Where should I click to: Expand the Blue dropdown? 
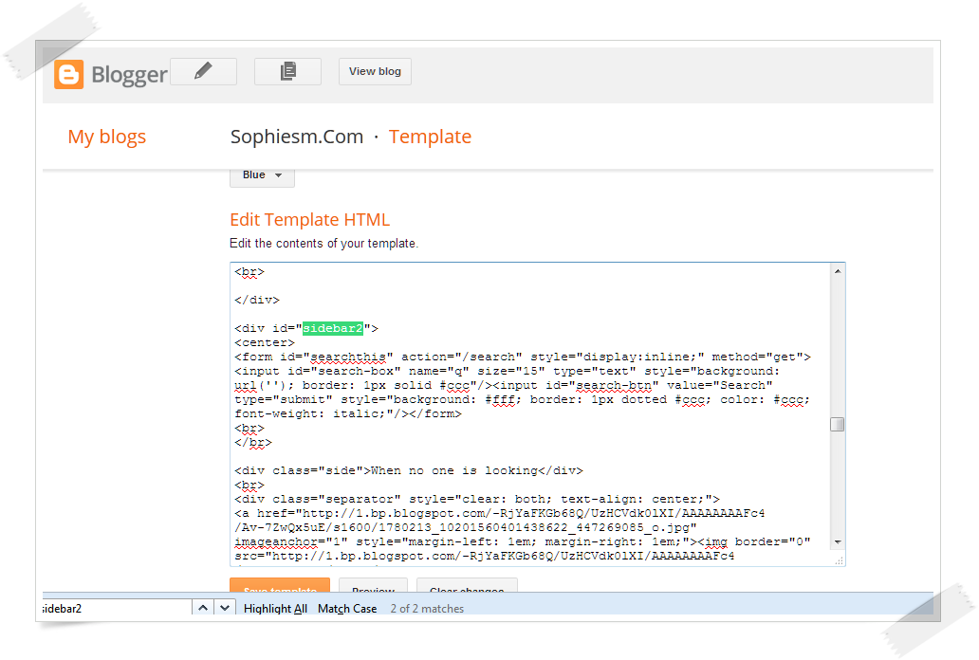tap(262, 175)
